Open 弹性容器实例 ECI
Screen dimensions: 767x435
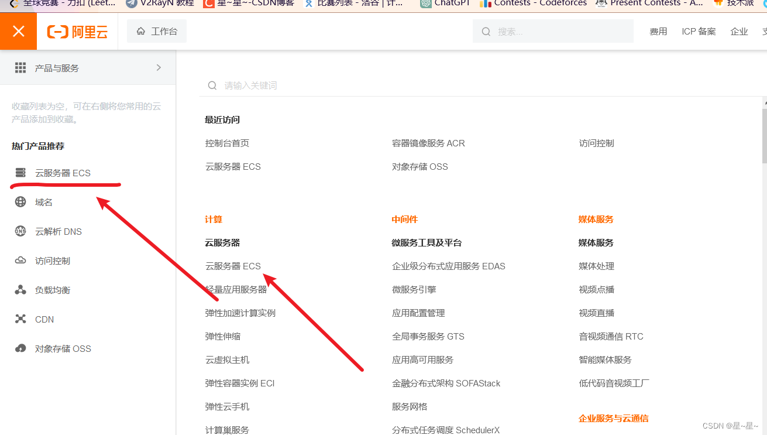point(240,383)
